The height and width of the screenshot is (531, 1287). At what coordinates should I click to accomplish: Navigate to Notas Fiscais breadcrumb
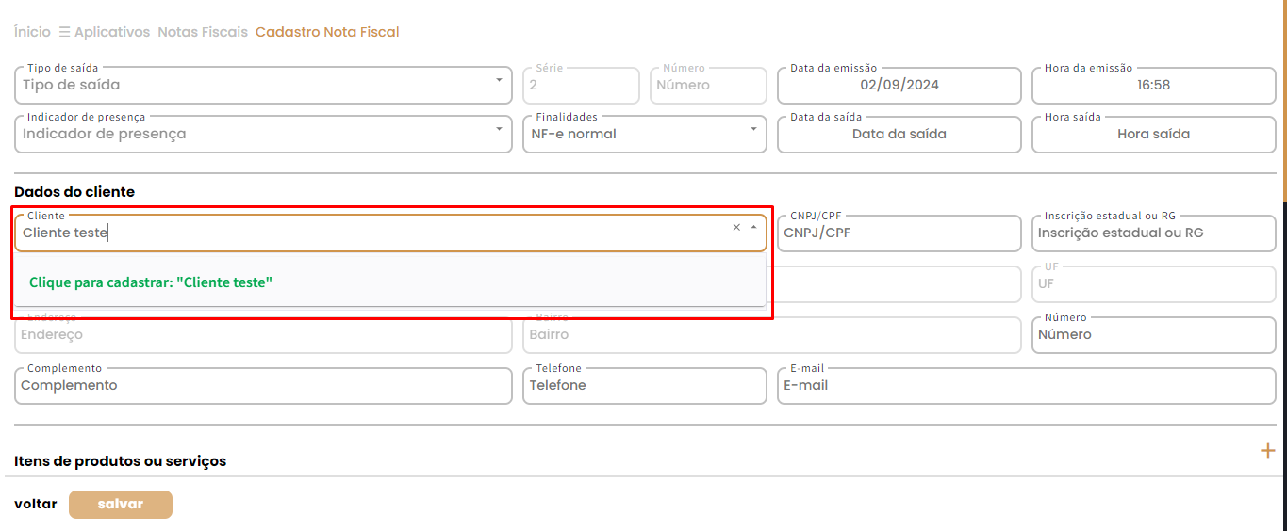point(203,32)
